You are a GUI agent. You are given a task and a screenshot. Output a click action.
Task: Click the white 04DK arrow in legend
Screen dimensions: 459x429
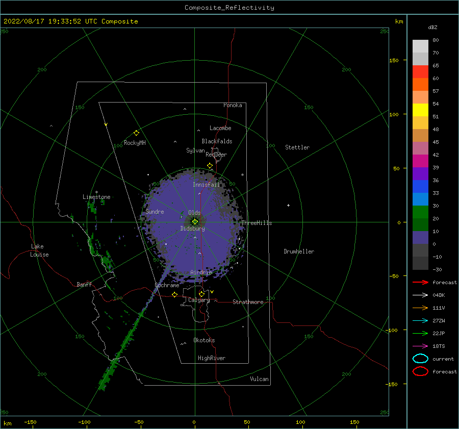[x=420, y=295]
